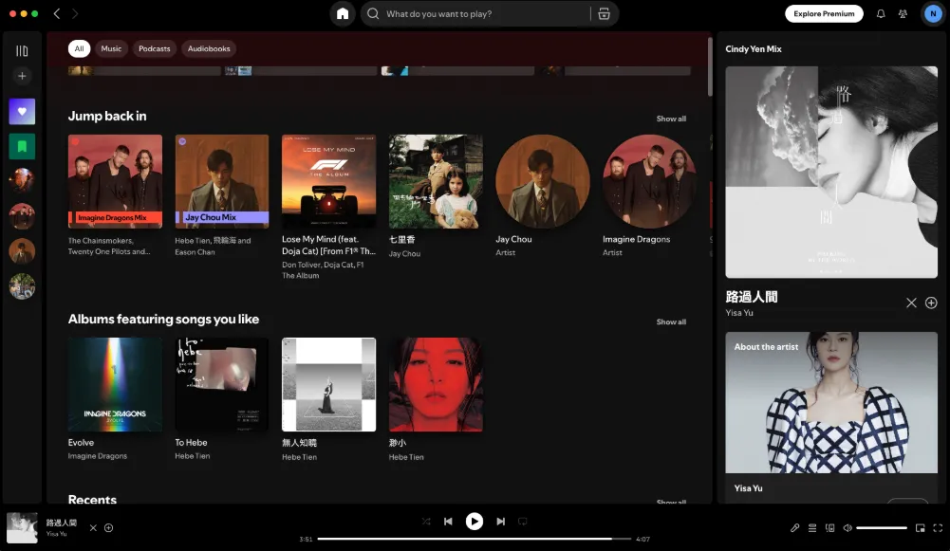The image size is (950, 551).
Task: Add to Liked Songs in the Cindy Yen Mix panel
Action: click(931, 303)
